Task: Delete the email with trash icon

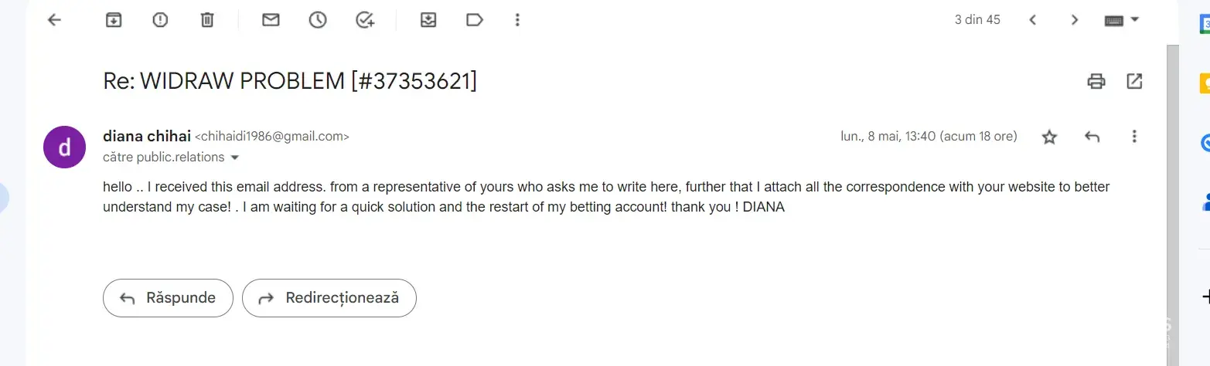Action: (x=207, y=20)
